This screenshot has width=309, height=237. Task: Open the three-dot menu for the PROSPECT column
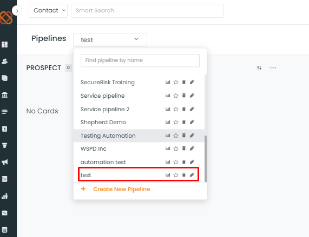coord(273,68)
